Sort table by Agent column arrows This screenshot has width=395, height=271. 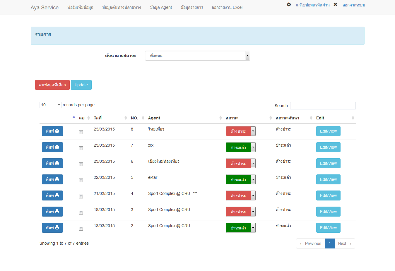tap(220, 118)
